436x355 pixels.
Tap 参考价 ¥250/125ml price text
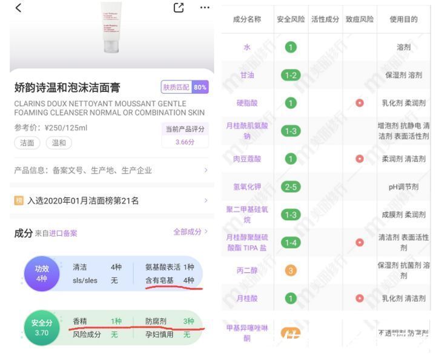51,128
